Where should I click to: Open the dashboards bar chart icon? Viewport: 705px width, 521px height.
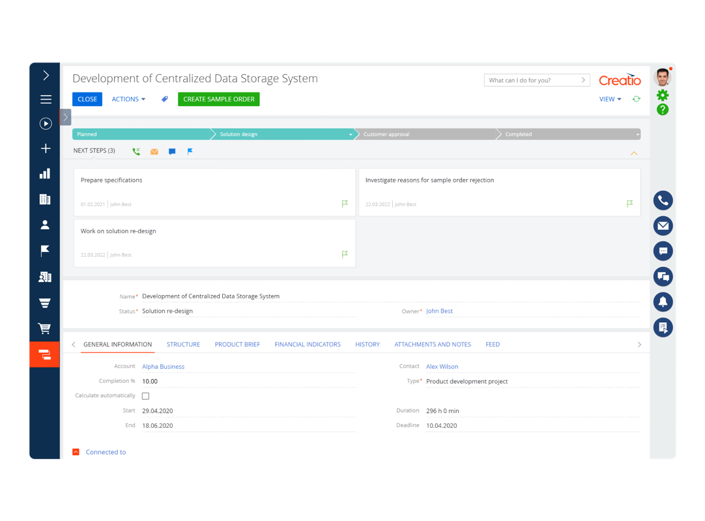pyautogui.click(x=45, y=173)
